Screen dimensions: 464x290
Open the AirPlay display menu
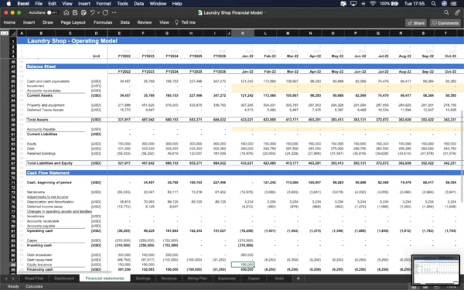coord(353,4)
